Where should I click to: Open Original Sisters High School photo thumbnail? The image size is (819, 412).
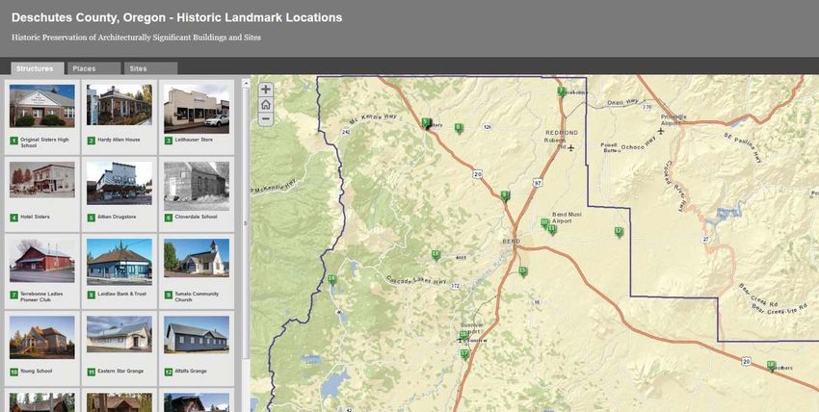coord(42,106)
